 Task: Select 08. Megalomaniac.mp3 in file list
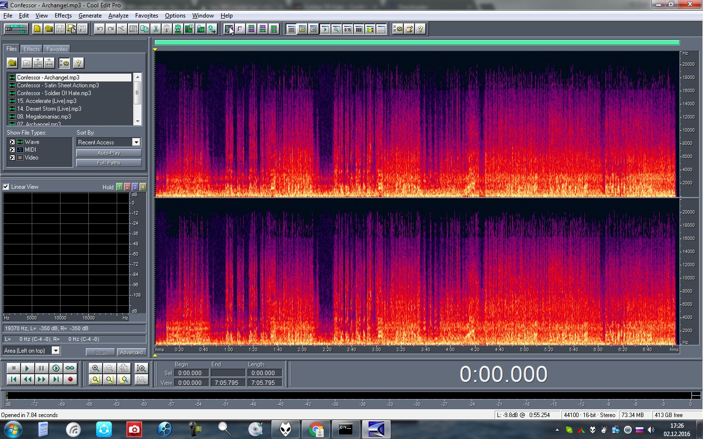pyautogui.click(x=44, y=117)
